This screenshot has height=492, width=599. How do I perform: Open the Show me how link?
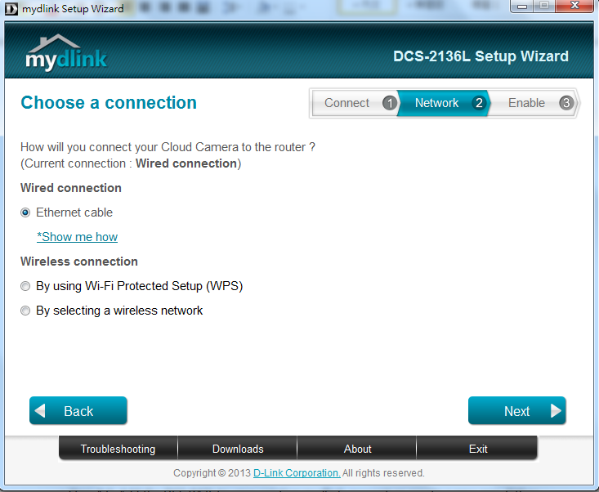click(77, 237)
